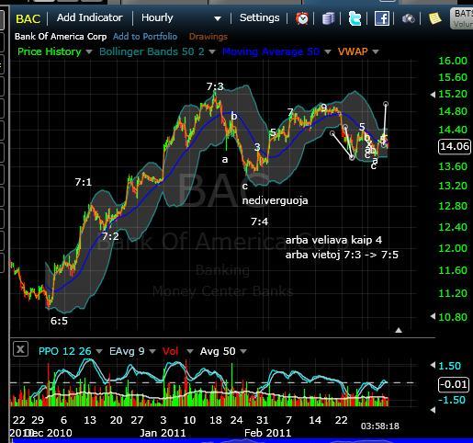Click the current price tag 14.06

coord(455,146)
